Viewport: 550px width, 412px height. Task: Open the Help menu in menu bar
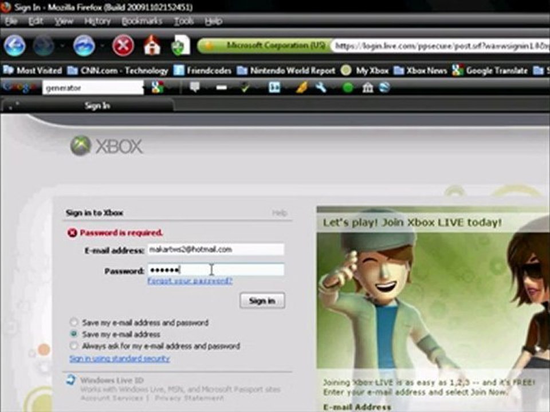click(213, 22)
